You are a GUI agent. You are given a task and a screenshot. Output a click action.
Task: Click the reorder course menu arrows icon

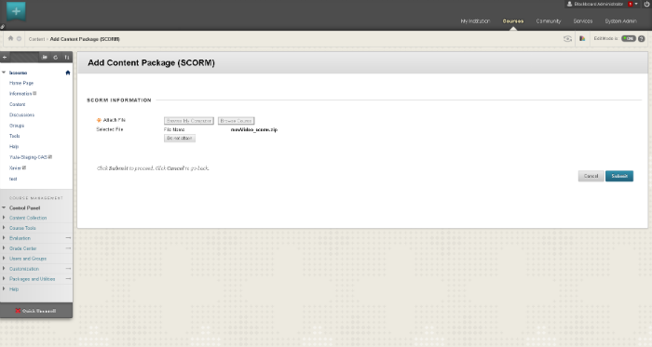[66, 58]
